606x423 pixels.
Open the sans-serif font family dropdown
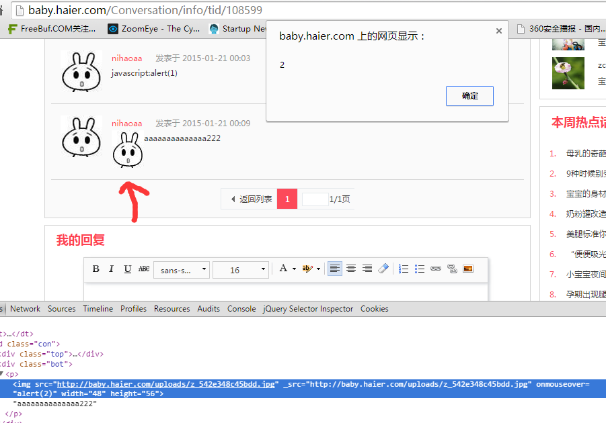tap(182, 270)
